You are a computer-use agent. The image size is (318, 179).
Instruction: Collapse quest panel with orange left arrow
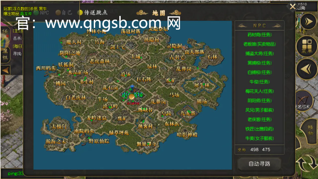[5, 71]
